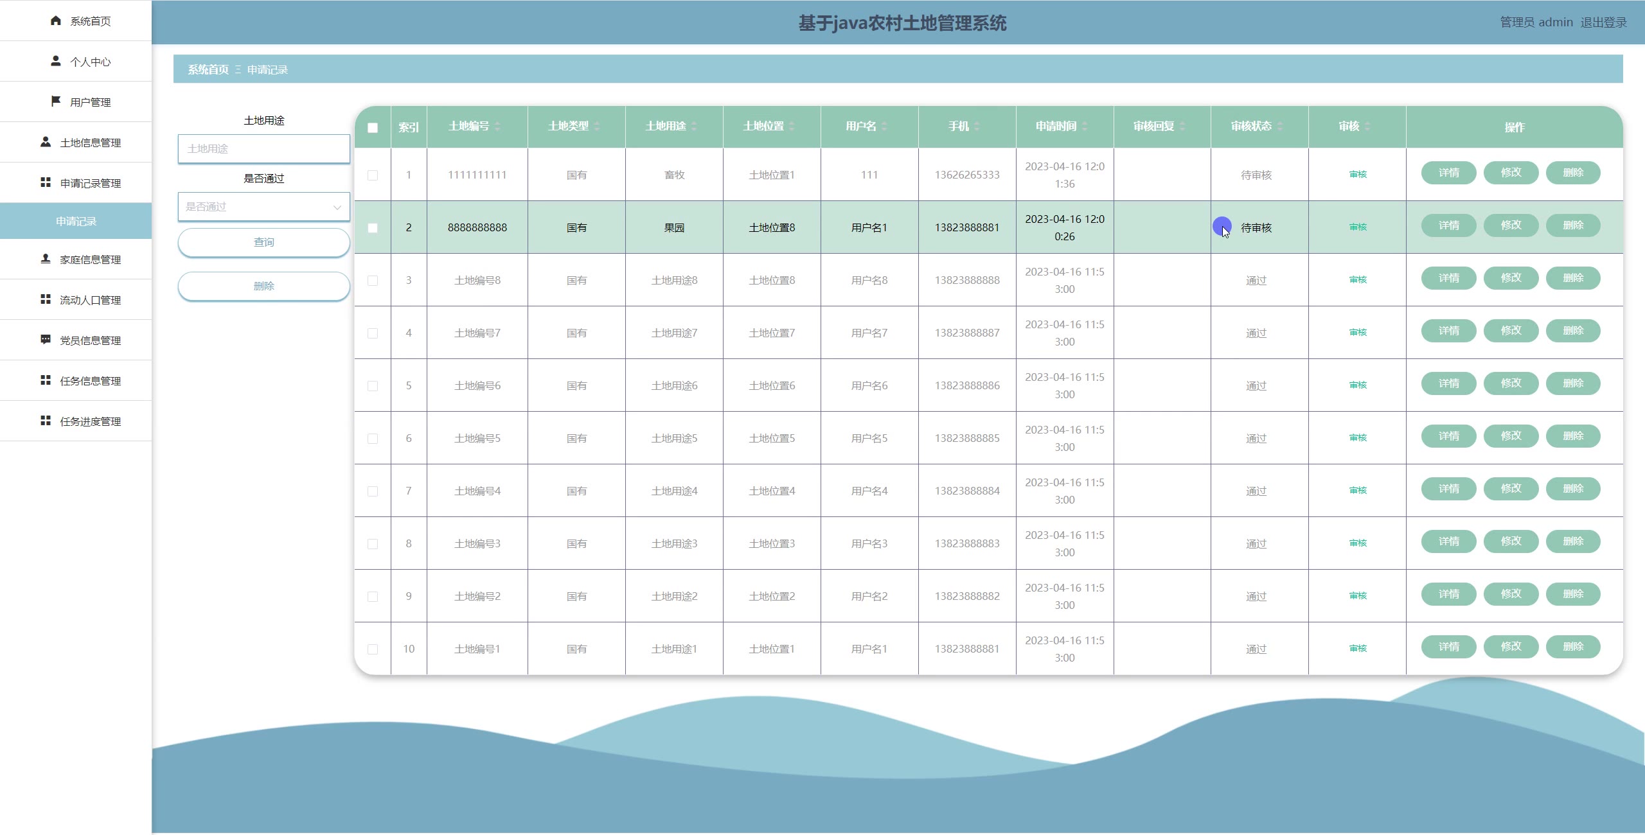
Task: Click 退出登录 in the header
Action: point(1603,22)
